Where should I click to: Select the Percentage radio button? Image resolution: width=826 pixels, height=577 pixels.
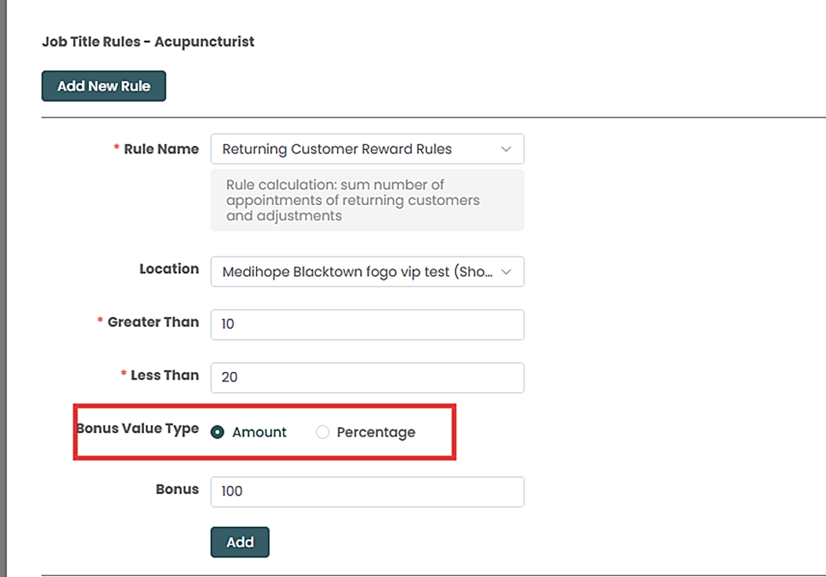(322, 432)
